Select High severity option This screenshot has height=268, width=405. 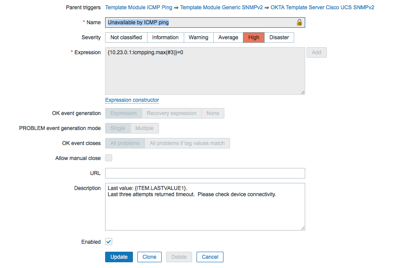(x=254, y=37)
